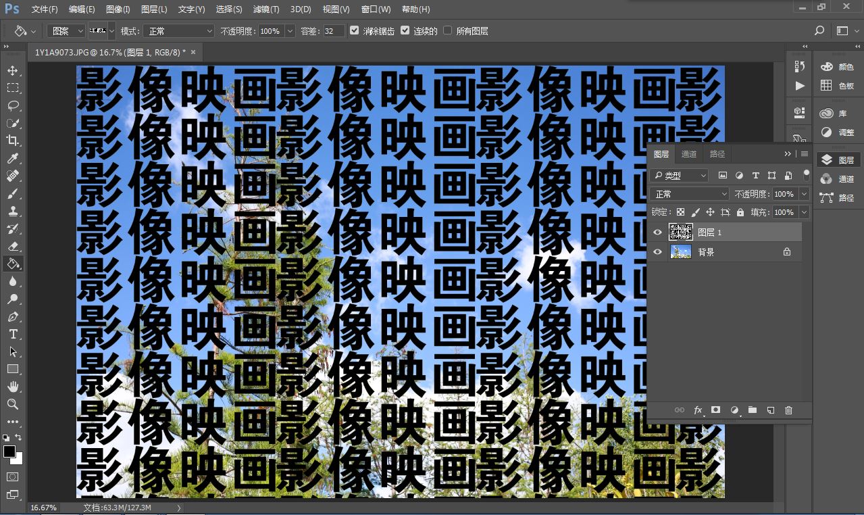
Task: Select the Eyedropper tool
Action: (x=13, y=159)
